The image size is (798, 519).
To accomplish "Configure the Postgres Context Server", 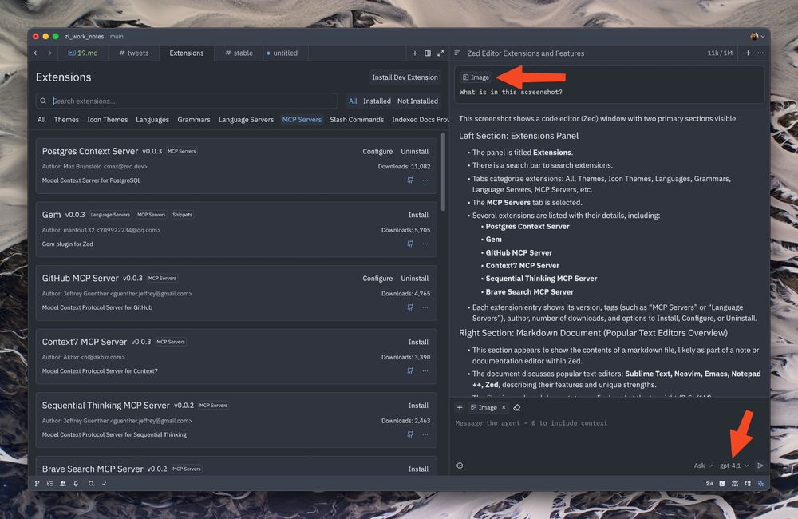I will (x=377, y=151).
